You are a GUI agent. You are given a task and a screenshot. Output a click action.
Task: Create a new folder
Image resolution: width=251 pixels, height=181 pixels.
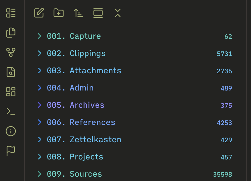pos(59,13)
